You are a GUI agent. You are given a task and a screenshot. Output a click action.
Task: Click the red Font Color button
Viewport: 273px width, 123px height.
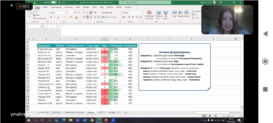click(x=76, y=17)
